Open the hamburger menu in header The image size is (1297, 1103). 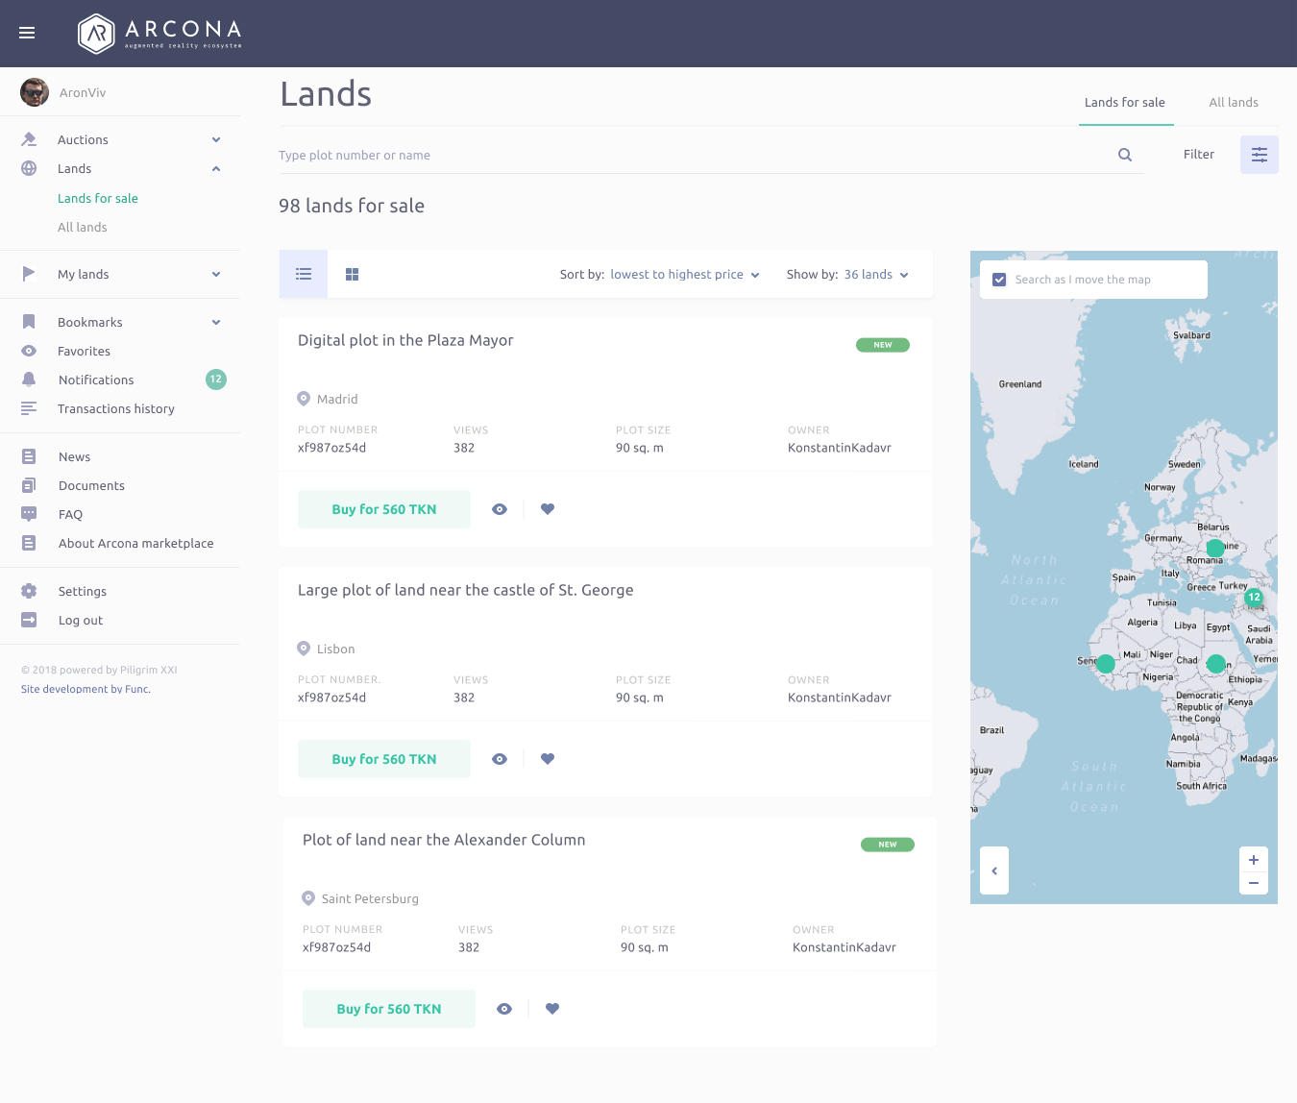click(x=27, y=33)
